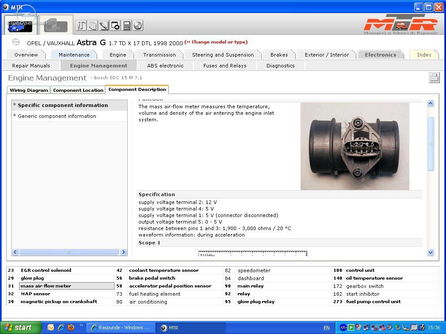Expand hidden Quick Launch icons chevron
The height and width of the screenshot is (334, 446).
coord(81,325)
